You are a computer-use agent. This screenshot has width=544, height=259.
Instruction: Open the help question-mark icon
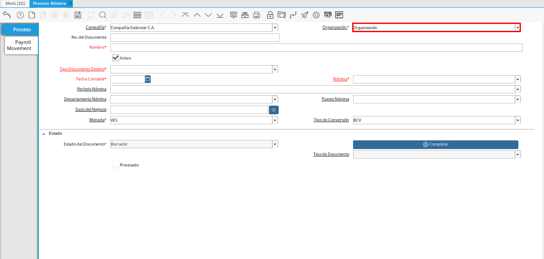point(20,15)
